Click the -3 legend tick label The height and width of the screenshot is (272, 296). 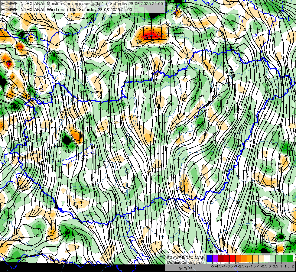pyautogui.click(x=235, y=266)
